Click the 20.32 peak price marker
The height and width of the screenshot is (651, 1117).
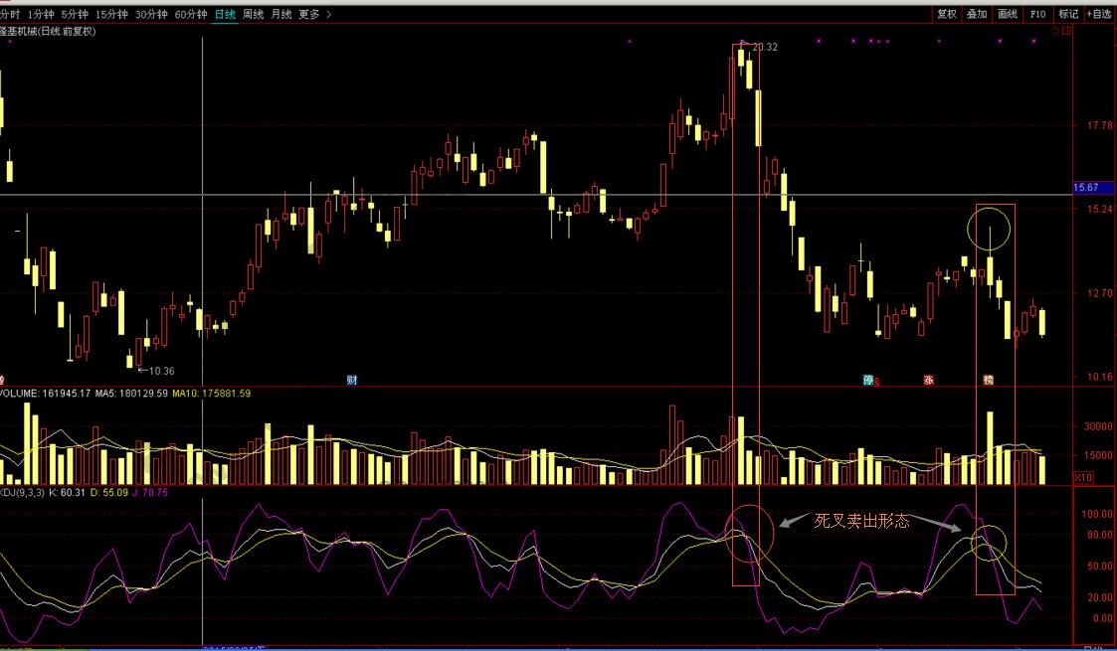point(764,47)
